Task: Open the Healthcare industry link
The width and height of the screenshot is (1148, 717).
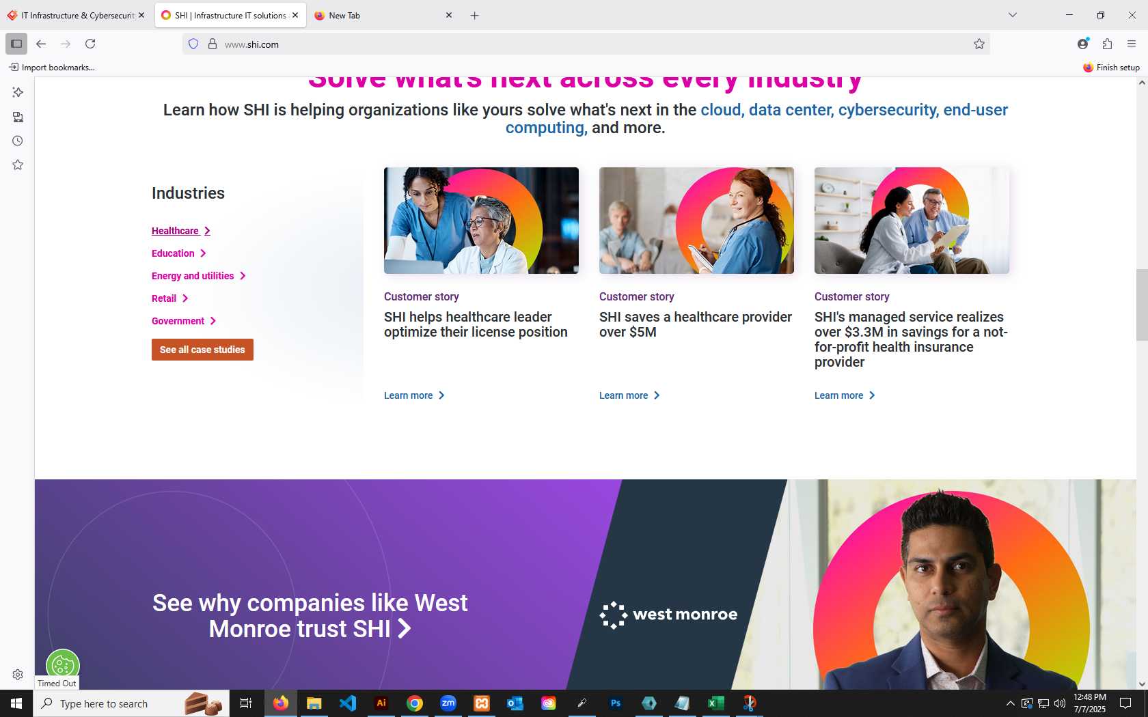Action: pyautogui.click(x=181, y=231)
